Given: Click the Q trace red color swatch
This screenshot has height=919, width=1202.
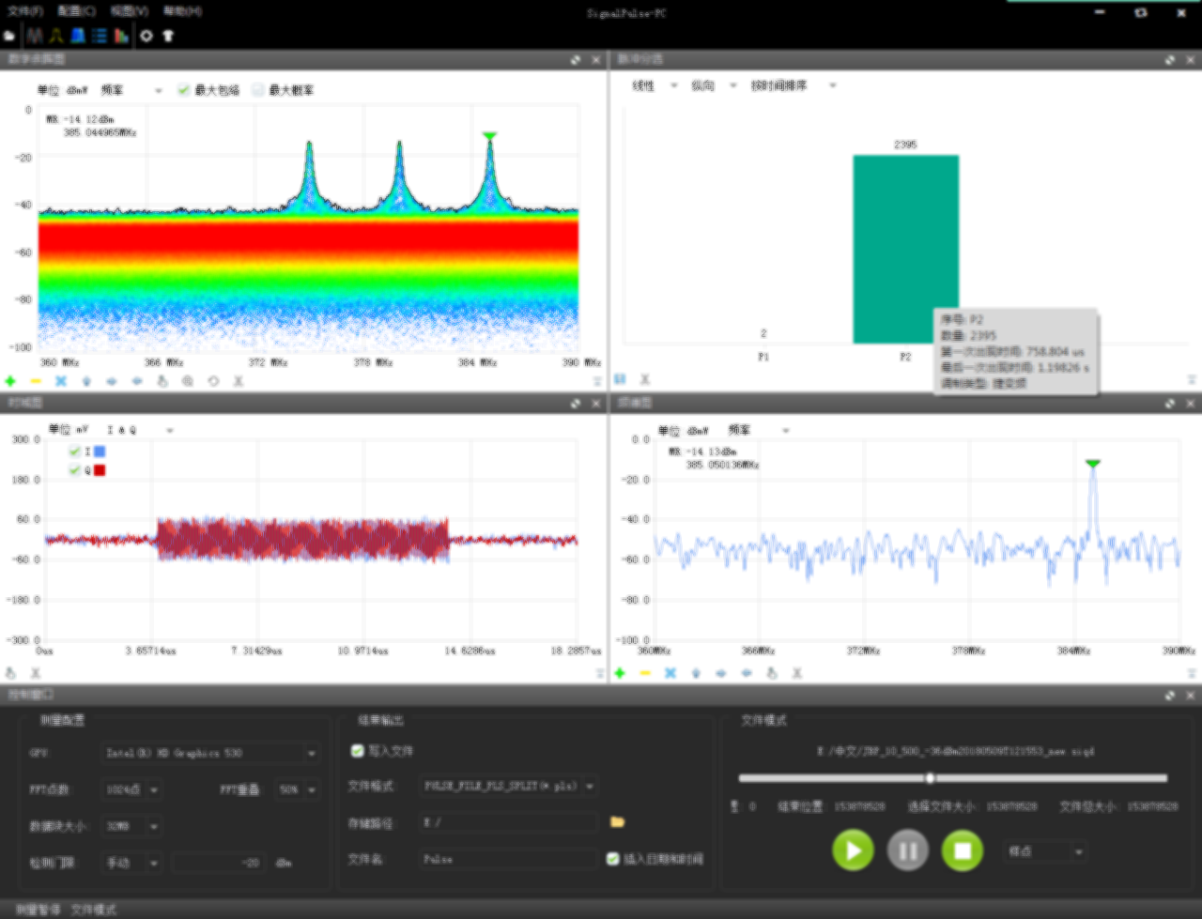Looking at the screenshot, I should coord(100,470).
